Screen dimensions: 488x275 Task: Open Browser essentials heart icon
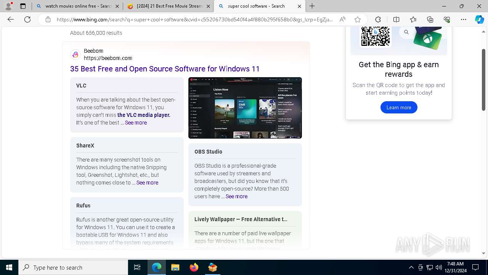click(447, 19)
